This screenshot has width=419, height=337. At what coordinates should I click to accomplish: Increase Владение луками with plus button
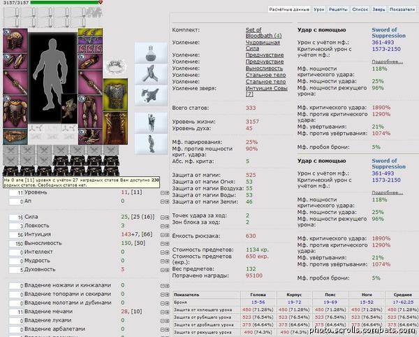coord(167,321)
